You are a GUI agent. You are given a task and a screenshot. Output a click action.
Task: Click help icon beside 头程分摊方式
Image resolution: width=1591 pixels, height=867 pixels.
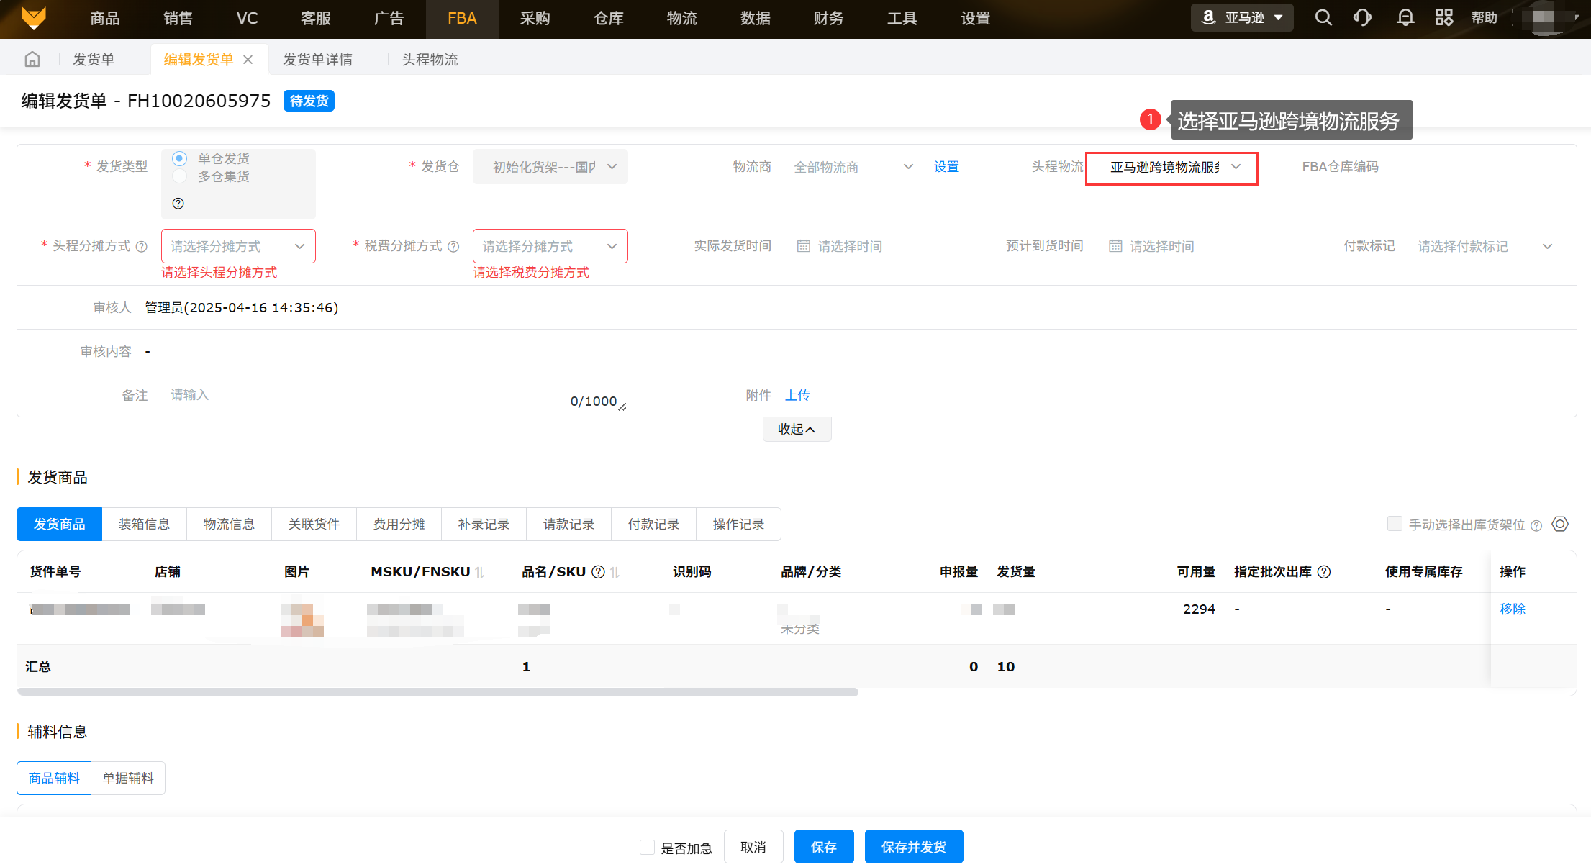coord(142,247)
